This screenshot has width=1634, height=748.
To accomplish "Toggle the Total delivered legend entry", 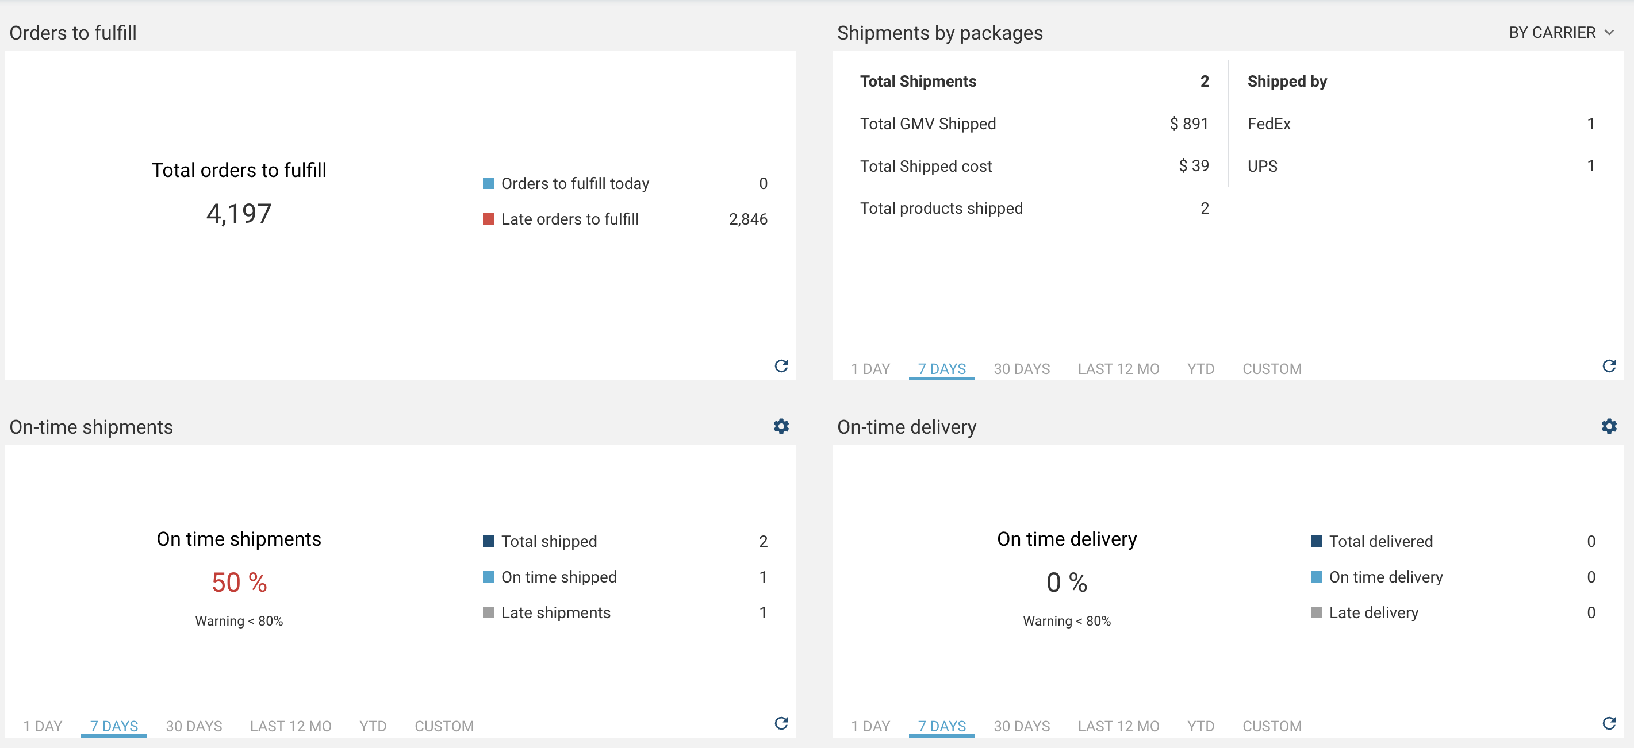I will (1381, 541).
